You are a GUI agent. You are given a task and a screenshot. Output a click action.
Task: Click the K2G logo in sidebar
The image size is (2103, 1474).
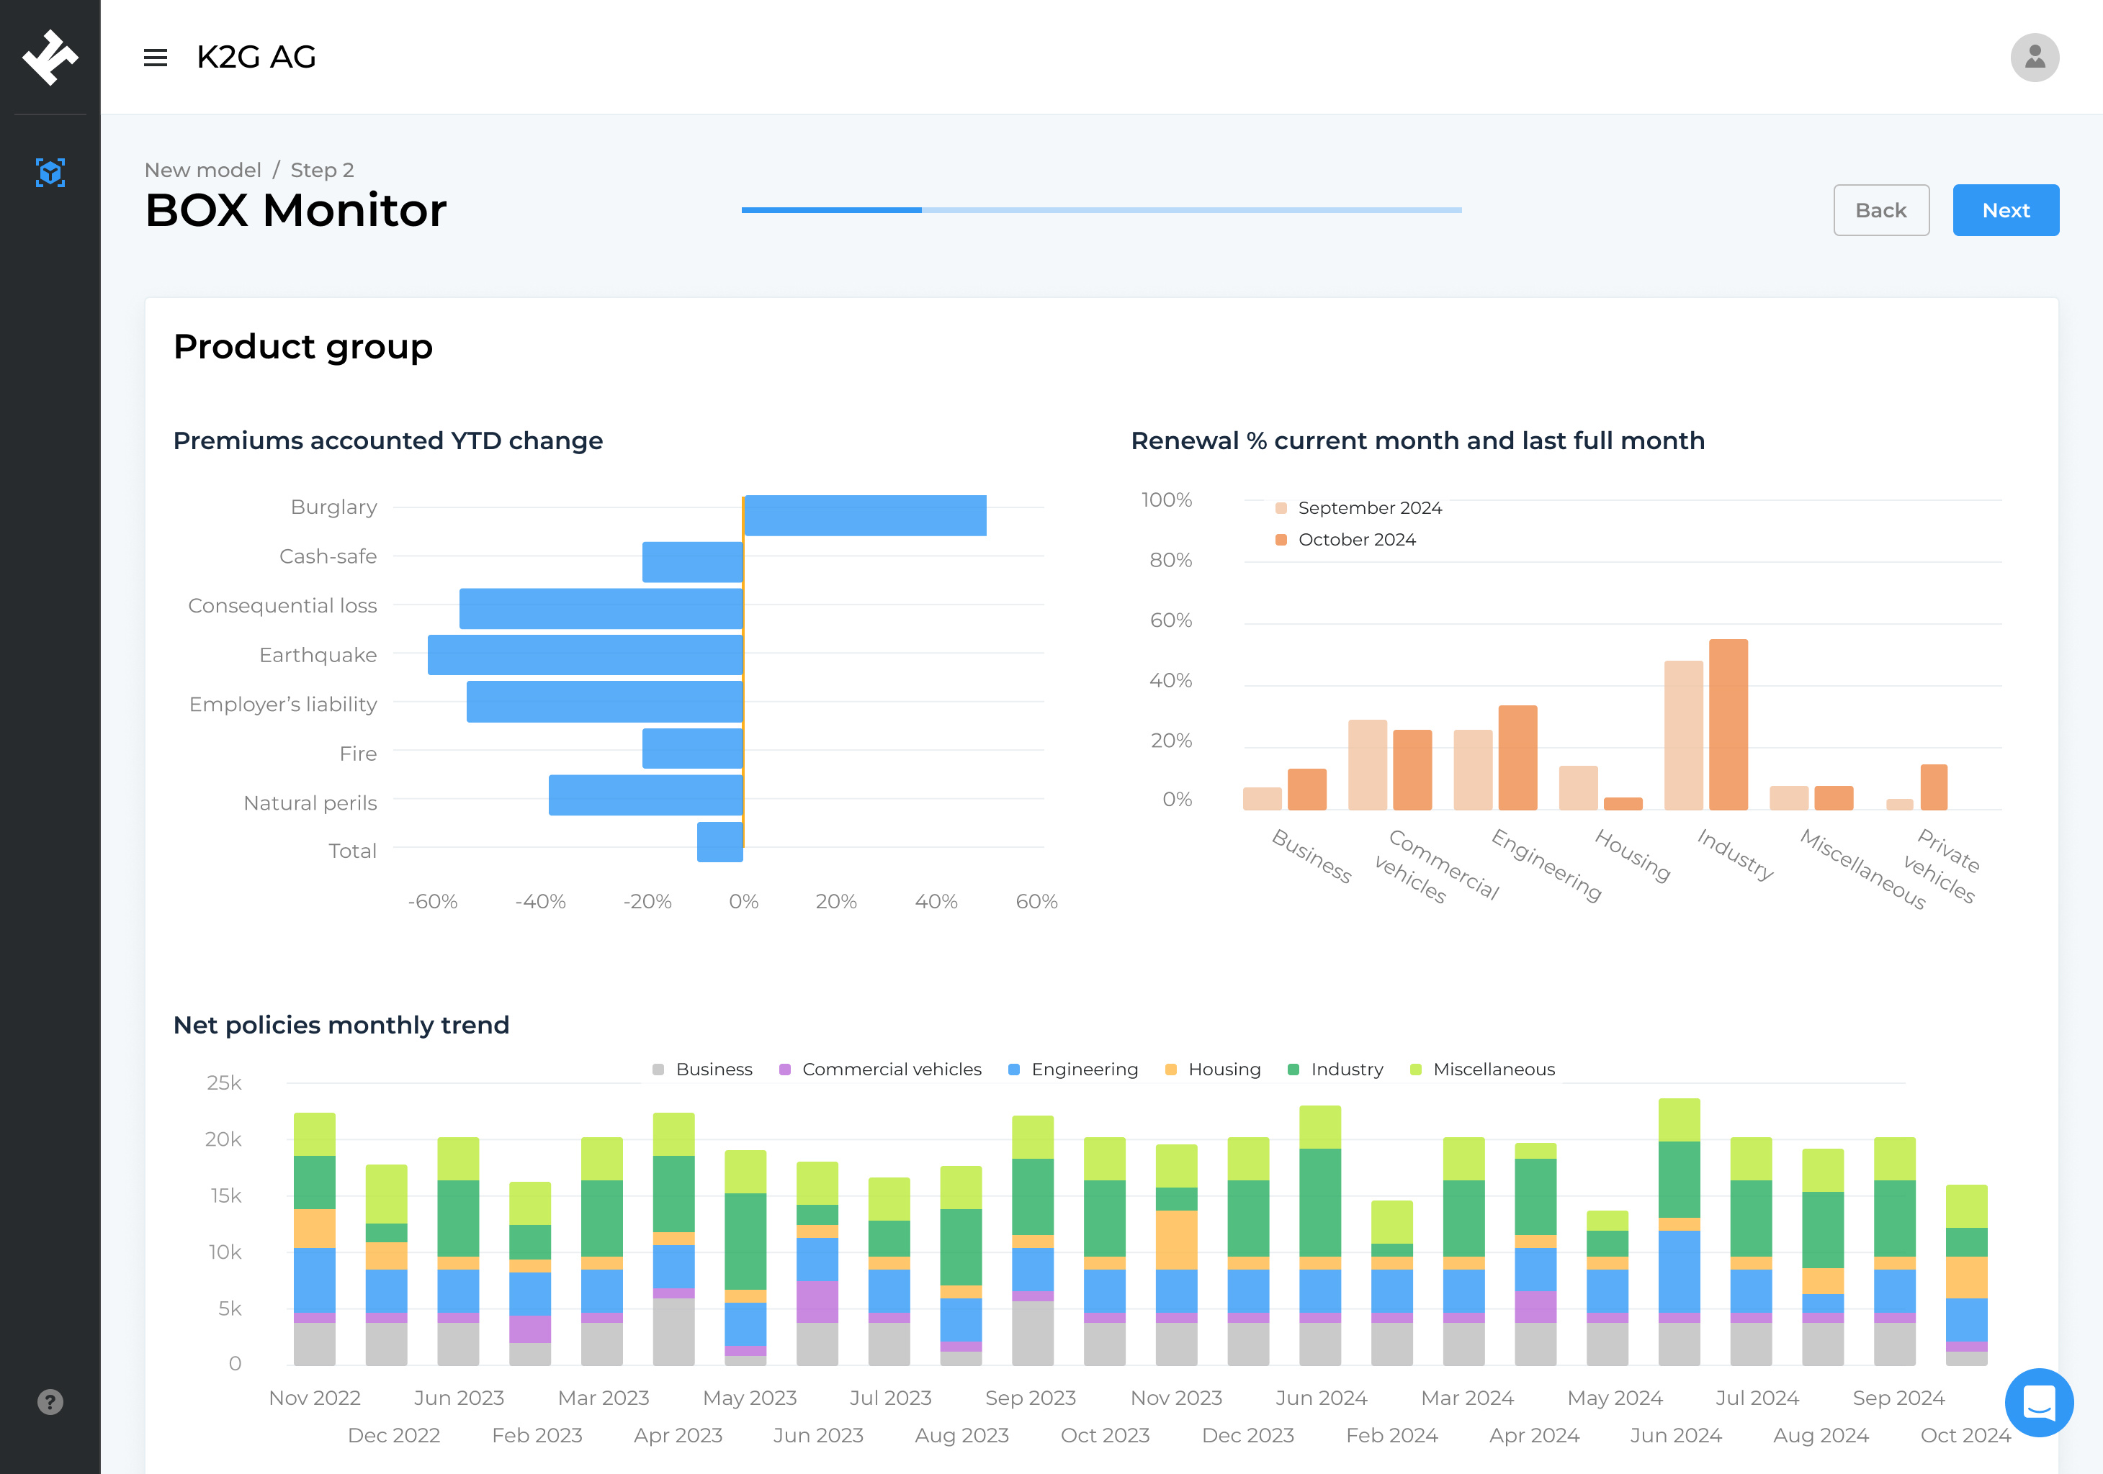[50, 57]
